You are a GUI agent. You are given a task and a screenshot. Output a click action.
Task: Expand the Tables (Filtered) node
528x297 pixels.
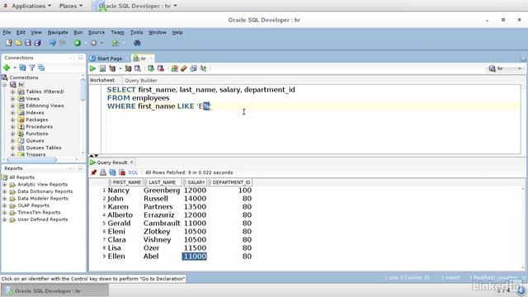click(x=13, y=92)
